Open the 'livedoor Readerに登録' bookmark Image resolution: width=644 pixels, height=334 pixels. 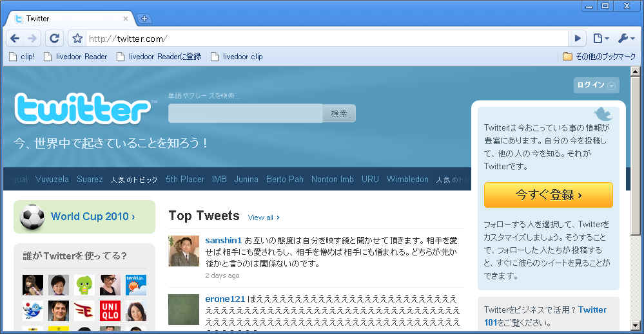[x=159, y=57]
